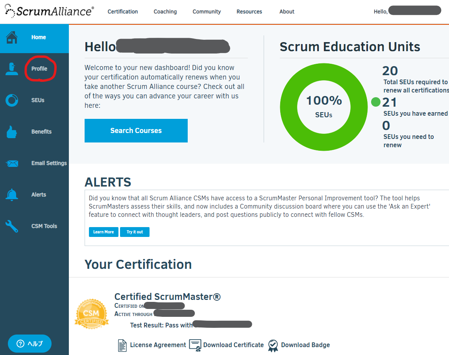This screenshot has width=449, height=355.
Task: Click the Search Courses button
Action: (x=136, y=131)
